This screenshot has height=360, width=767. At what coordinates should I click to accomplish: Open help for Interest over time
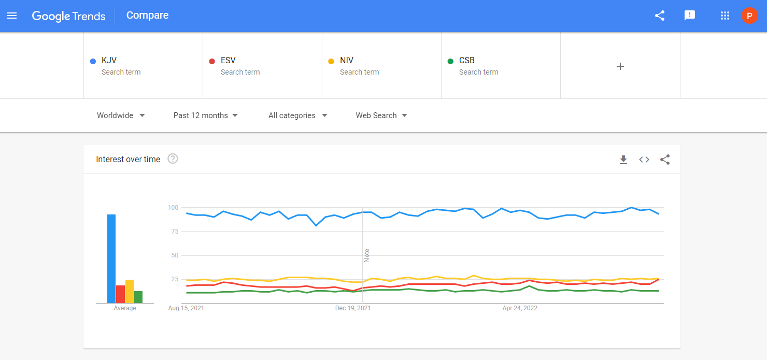pyautogui.click(x=173, y=159)
